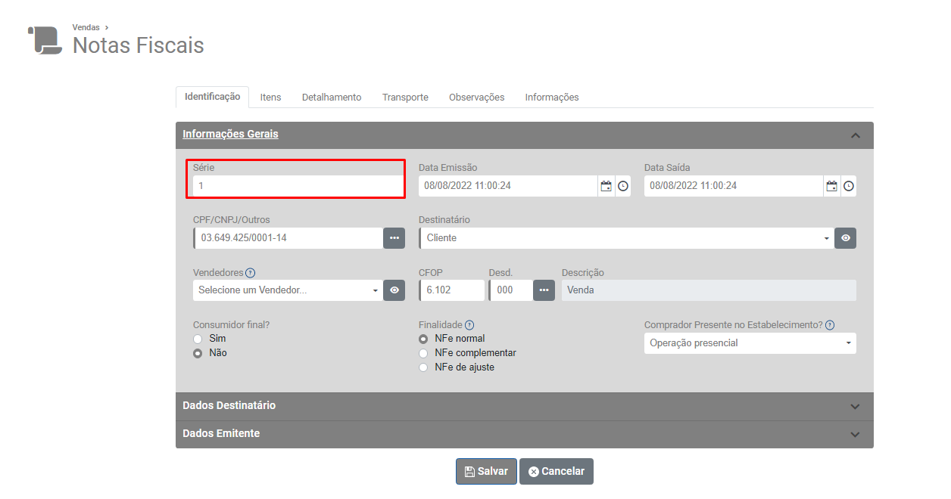Switch to the Itens tab
Viewport: 951px width, 499px height.
pos(270,98)
